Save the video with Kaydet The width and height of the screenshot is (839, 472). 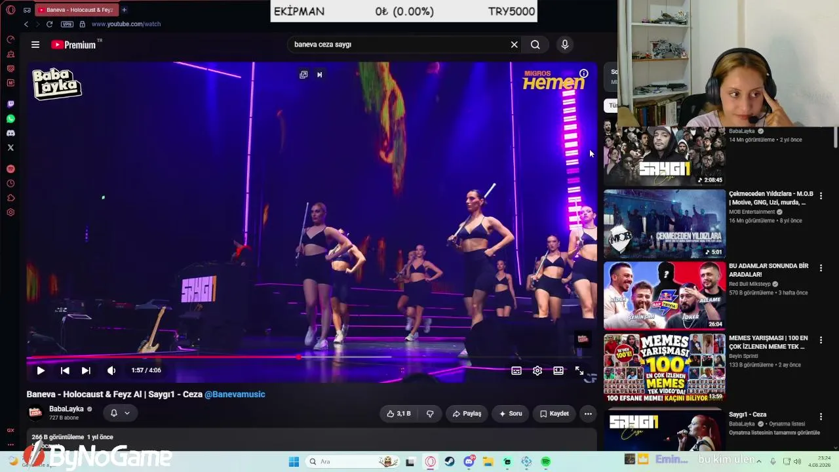[x=554, y=414]
